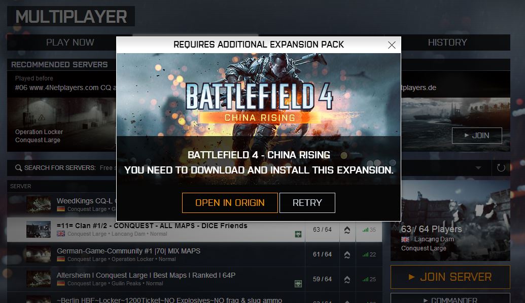The width and height of the screenshot is (525, 303).
Task: Click the rank icon on the German-Game-Community row
Action: [347, 254]
